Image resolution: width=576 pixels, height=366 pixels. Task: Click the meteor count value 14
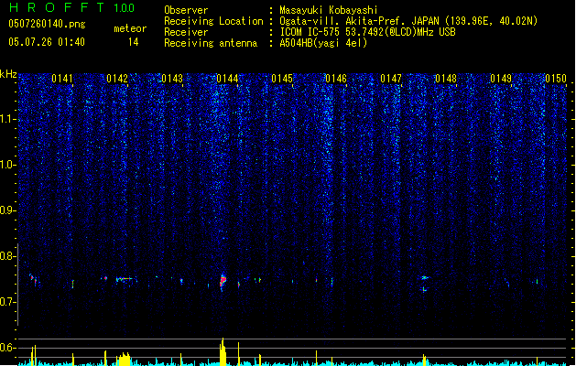(x=134, y=42)
